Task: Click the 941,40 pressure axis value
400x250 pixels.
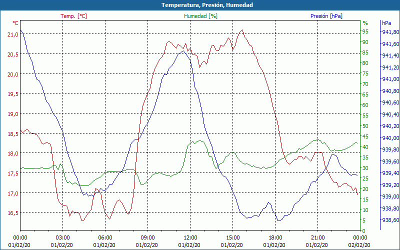Action: coord(390,55)
